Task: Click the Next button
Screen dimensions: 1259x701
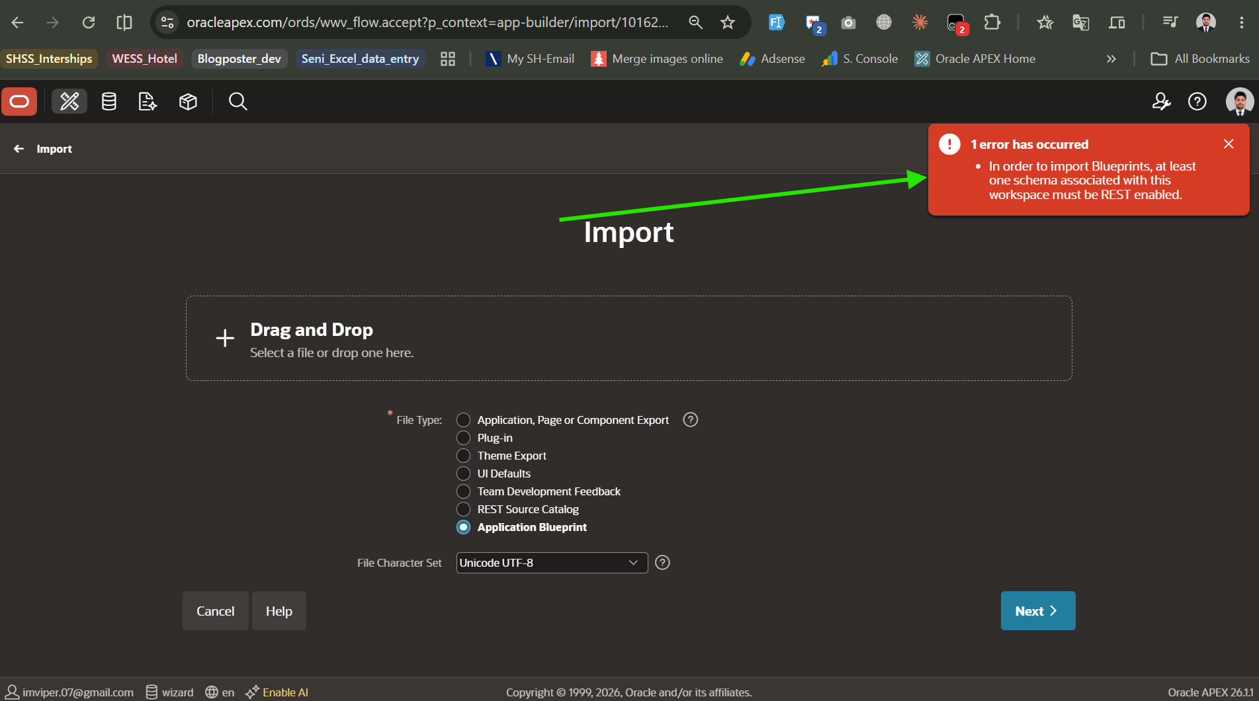Action: click(x=1038, y=611)
